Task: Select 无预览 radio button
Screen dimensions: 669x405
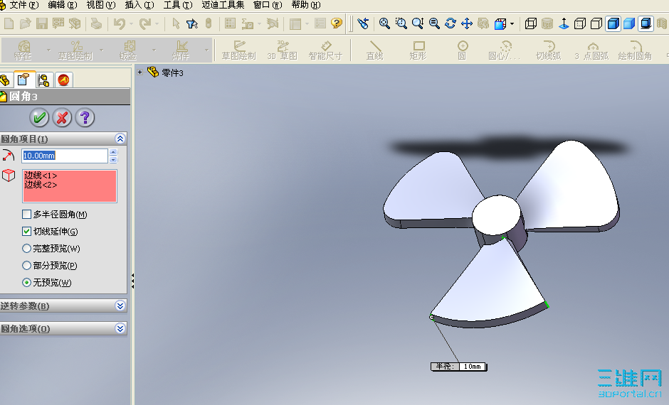Action: [26, 282]
